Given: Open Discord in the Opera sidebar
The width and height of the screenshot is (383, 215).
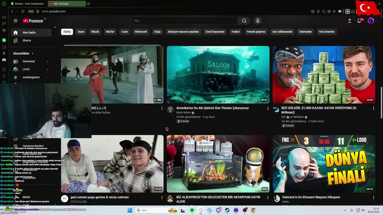Looking at the screenshot, I should 4,60.
